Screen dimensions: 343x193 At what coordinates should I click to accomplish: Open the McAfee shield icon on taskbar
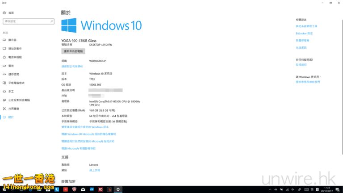tap(74, 189)
